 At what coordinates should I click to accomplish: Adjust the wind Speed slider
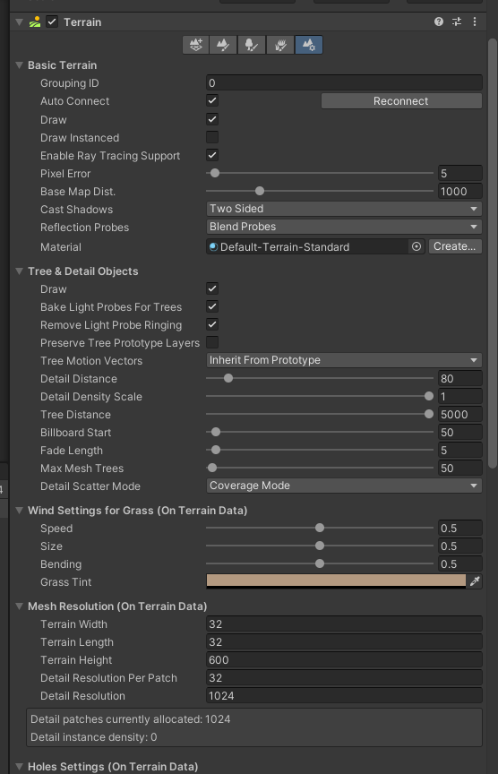[320, 529]
